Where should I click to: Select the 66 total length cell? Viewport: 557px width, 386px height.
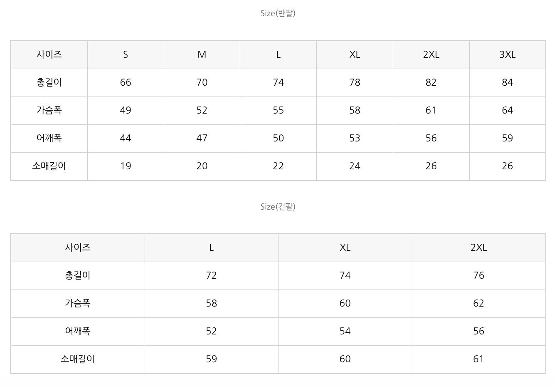pyautogui.click(x=126, y=82)
